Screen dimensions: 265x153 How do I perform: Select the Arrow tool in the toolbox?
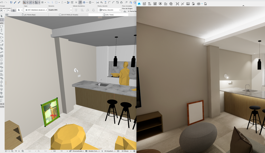(2, 16)
